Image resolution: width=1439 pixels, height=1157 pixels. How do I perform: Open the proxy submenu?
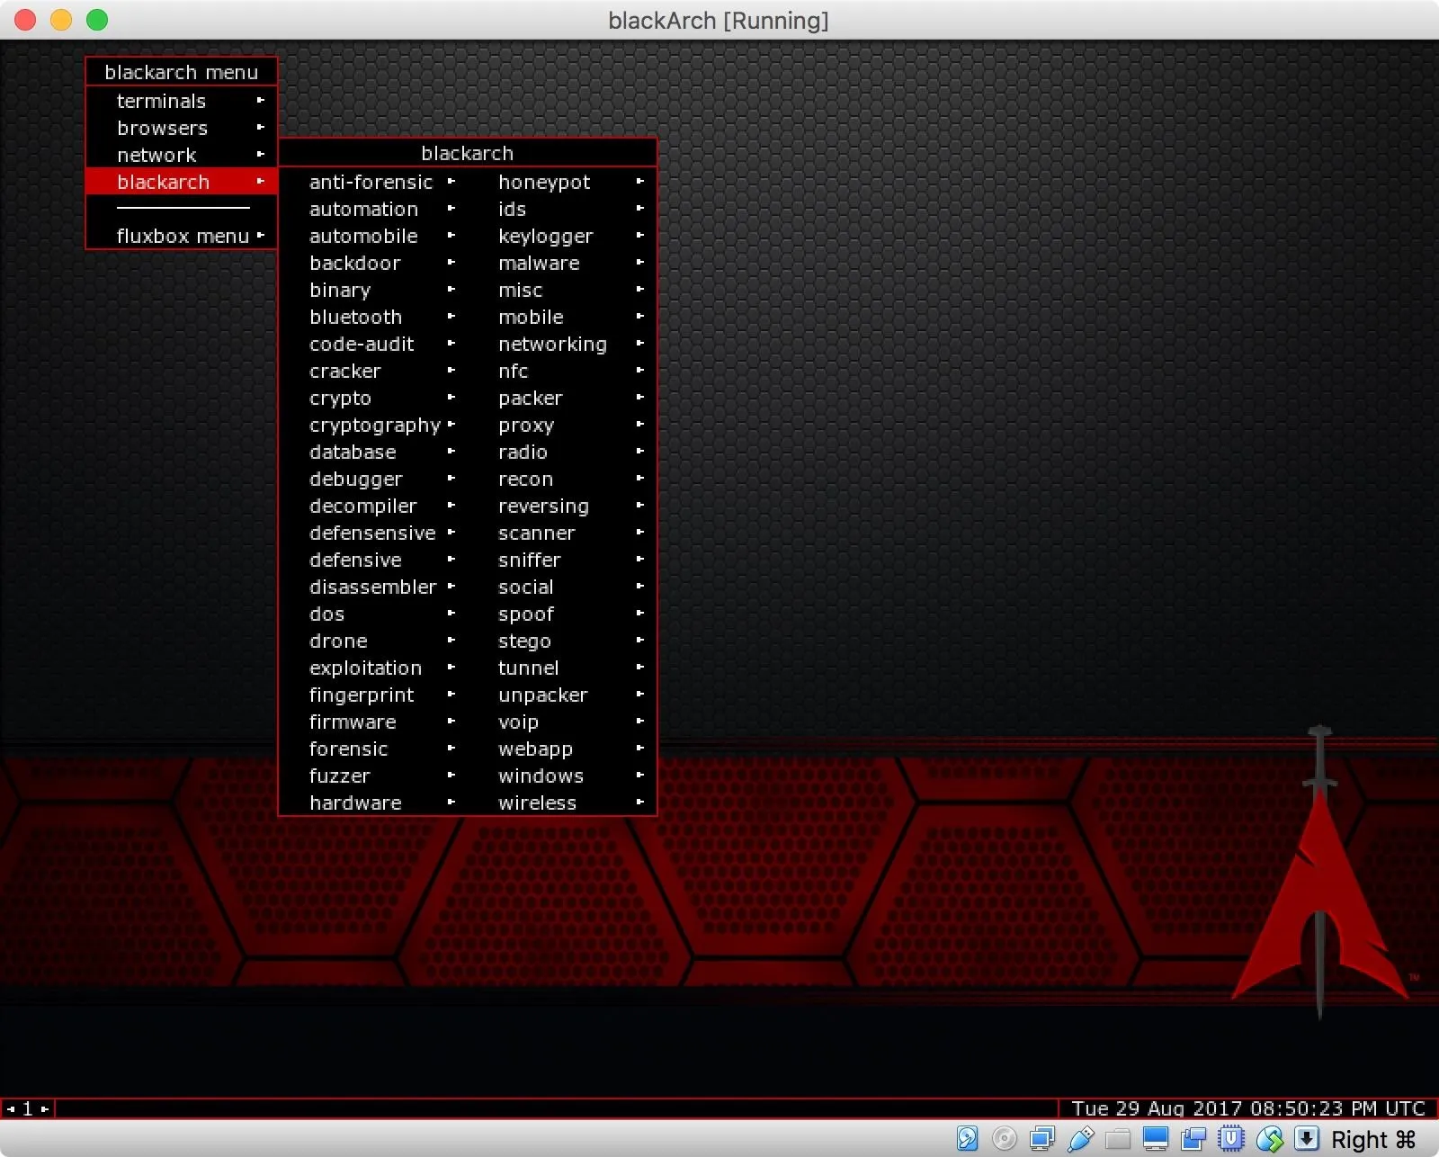pos(562,425)
